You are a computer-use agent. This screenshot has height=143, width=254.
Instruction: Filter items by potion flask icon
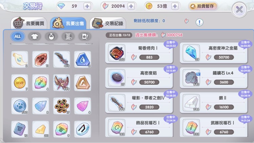(x=51, y=37)
